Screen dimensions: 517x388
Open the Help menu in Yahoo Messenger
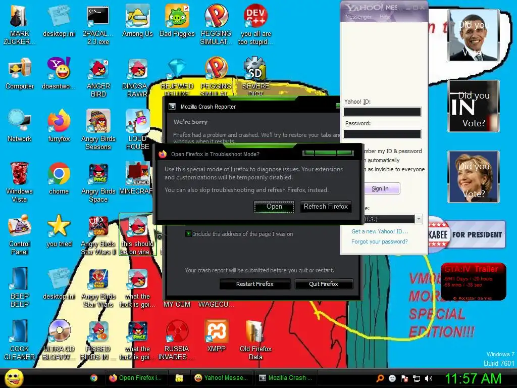coord(384,17)
